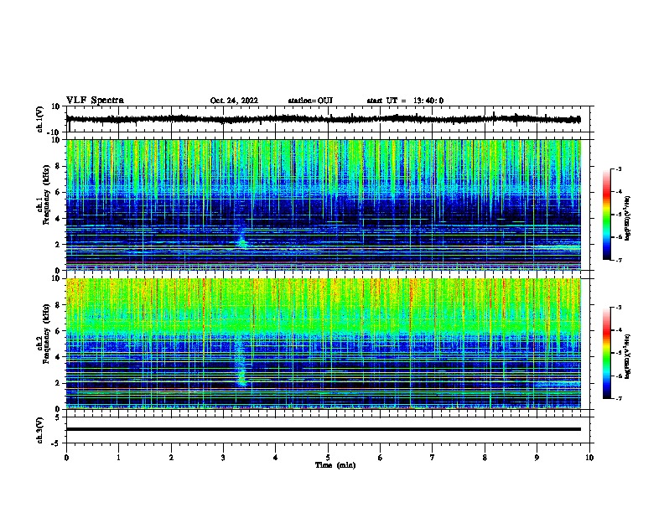Click the ch.1 "Frequency (kHz)" axis label
This screenshot has height=513, width=664.
coord(46,195)
